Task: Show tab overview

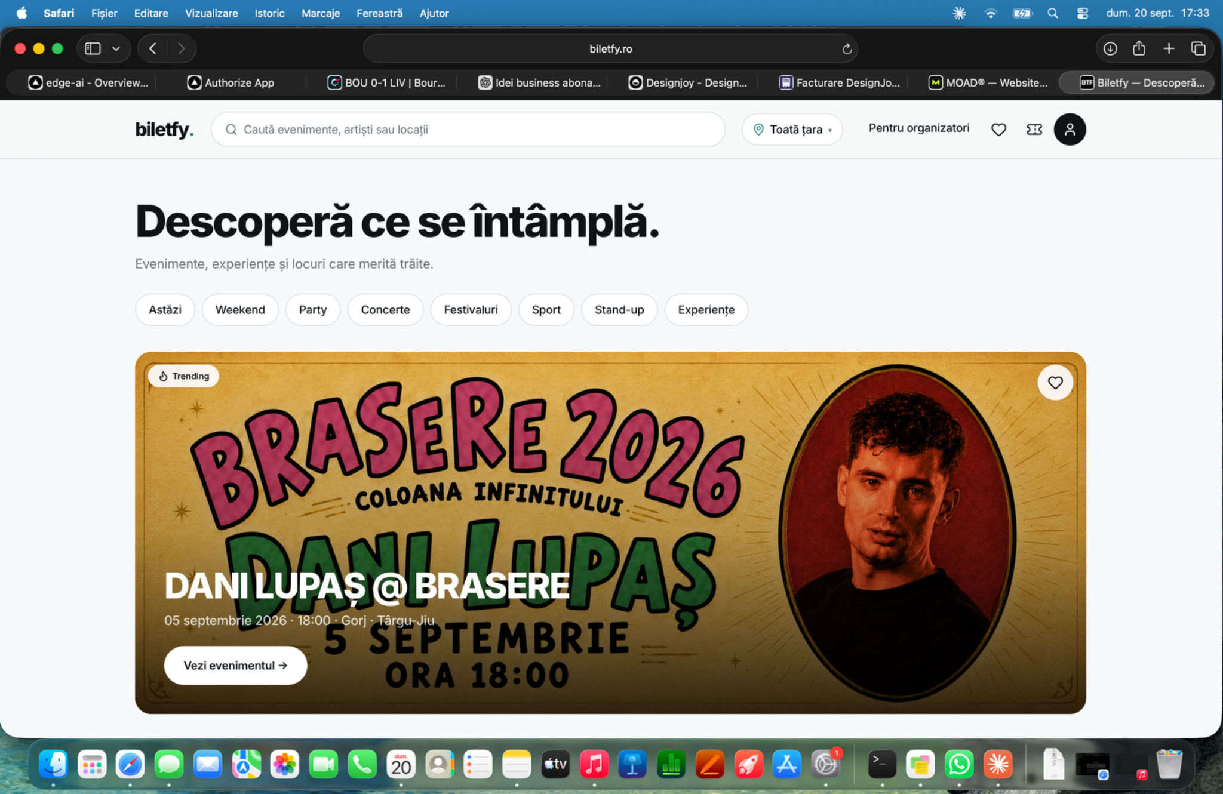Action: pyautogui.click(x=1198, y=48)
